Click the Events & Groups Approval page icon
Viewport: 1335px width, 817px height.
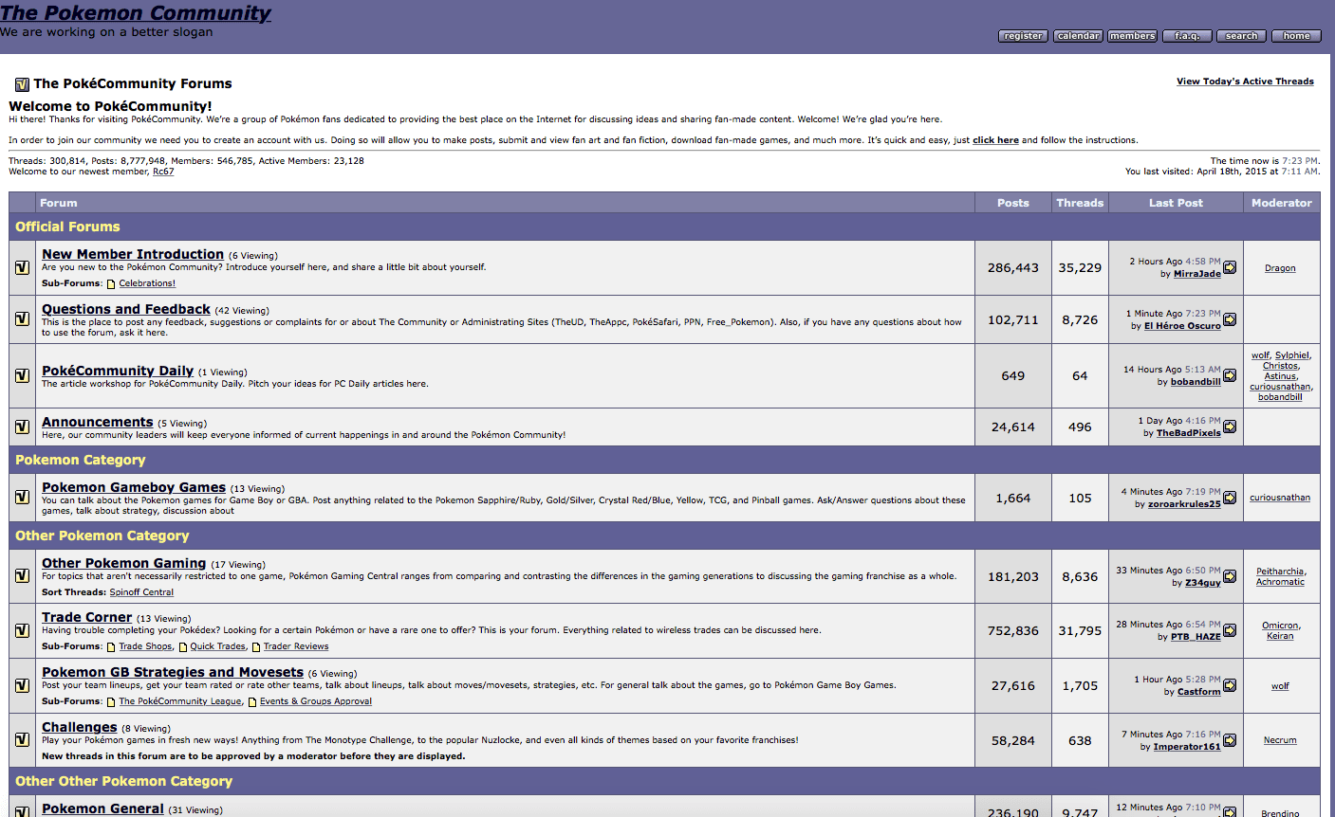pos(252,701)
